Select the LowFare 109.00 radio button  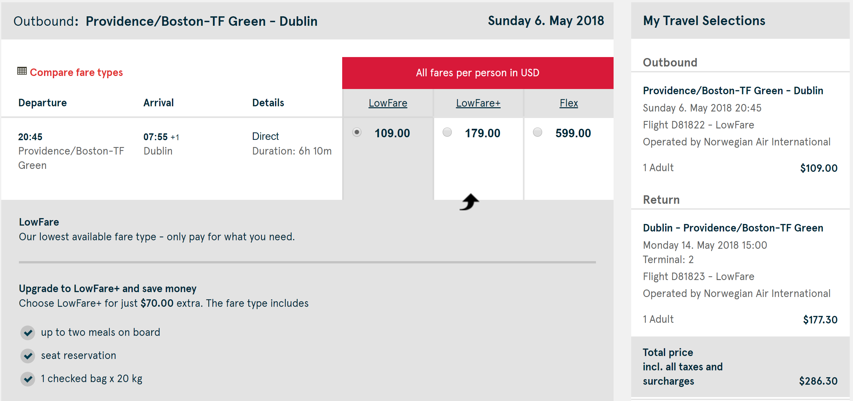357,132
